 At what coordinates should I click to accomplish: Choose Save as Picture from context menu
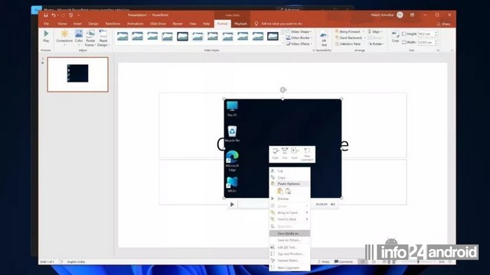tap(289, 240)
